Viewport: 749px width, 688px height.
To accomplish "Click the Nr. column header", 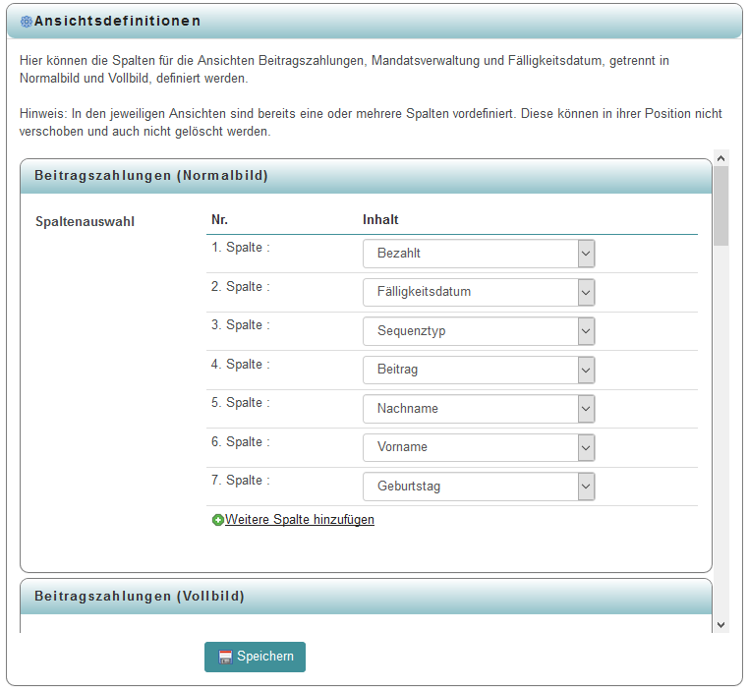I will pos(220,220).
